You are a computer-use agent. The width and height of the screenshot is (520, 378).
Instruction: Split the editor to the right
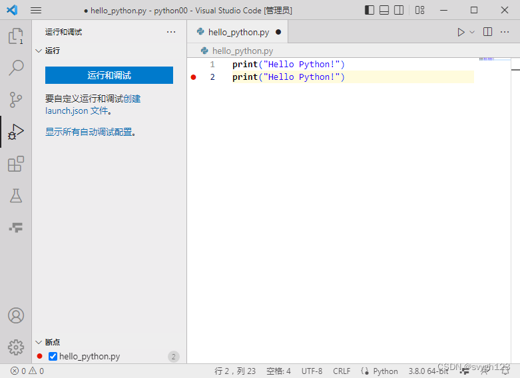click(487, 32)
